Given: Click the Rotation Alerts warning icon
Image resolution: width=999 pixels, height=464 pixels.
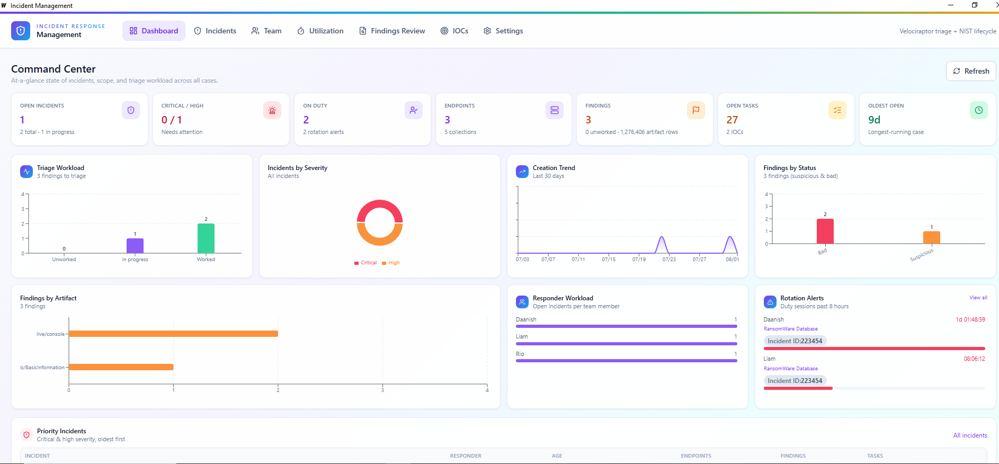Looking at the screenshot, I should coord(770,302).
